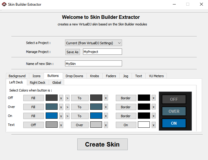Click the OVER preview button

174,111
